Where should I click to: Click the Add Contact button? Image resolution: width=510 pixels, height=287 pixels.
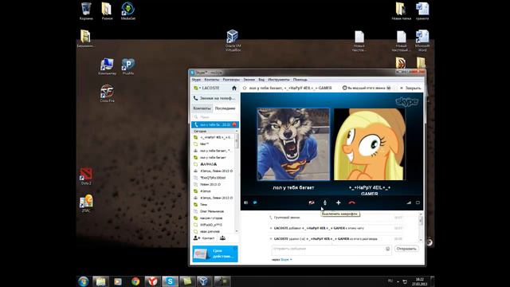pyautogui.click(x=204, y=238)
